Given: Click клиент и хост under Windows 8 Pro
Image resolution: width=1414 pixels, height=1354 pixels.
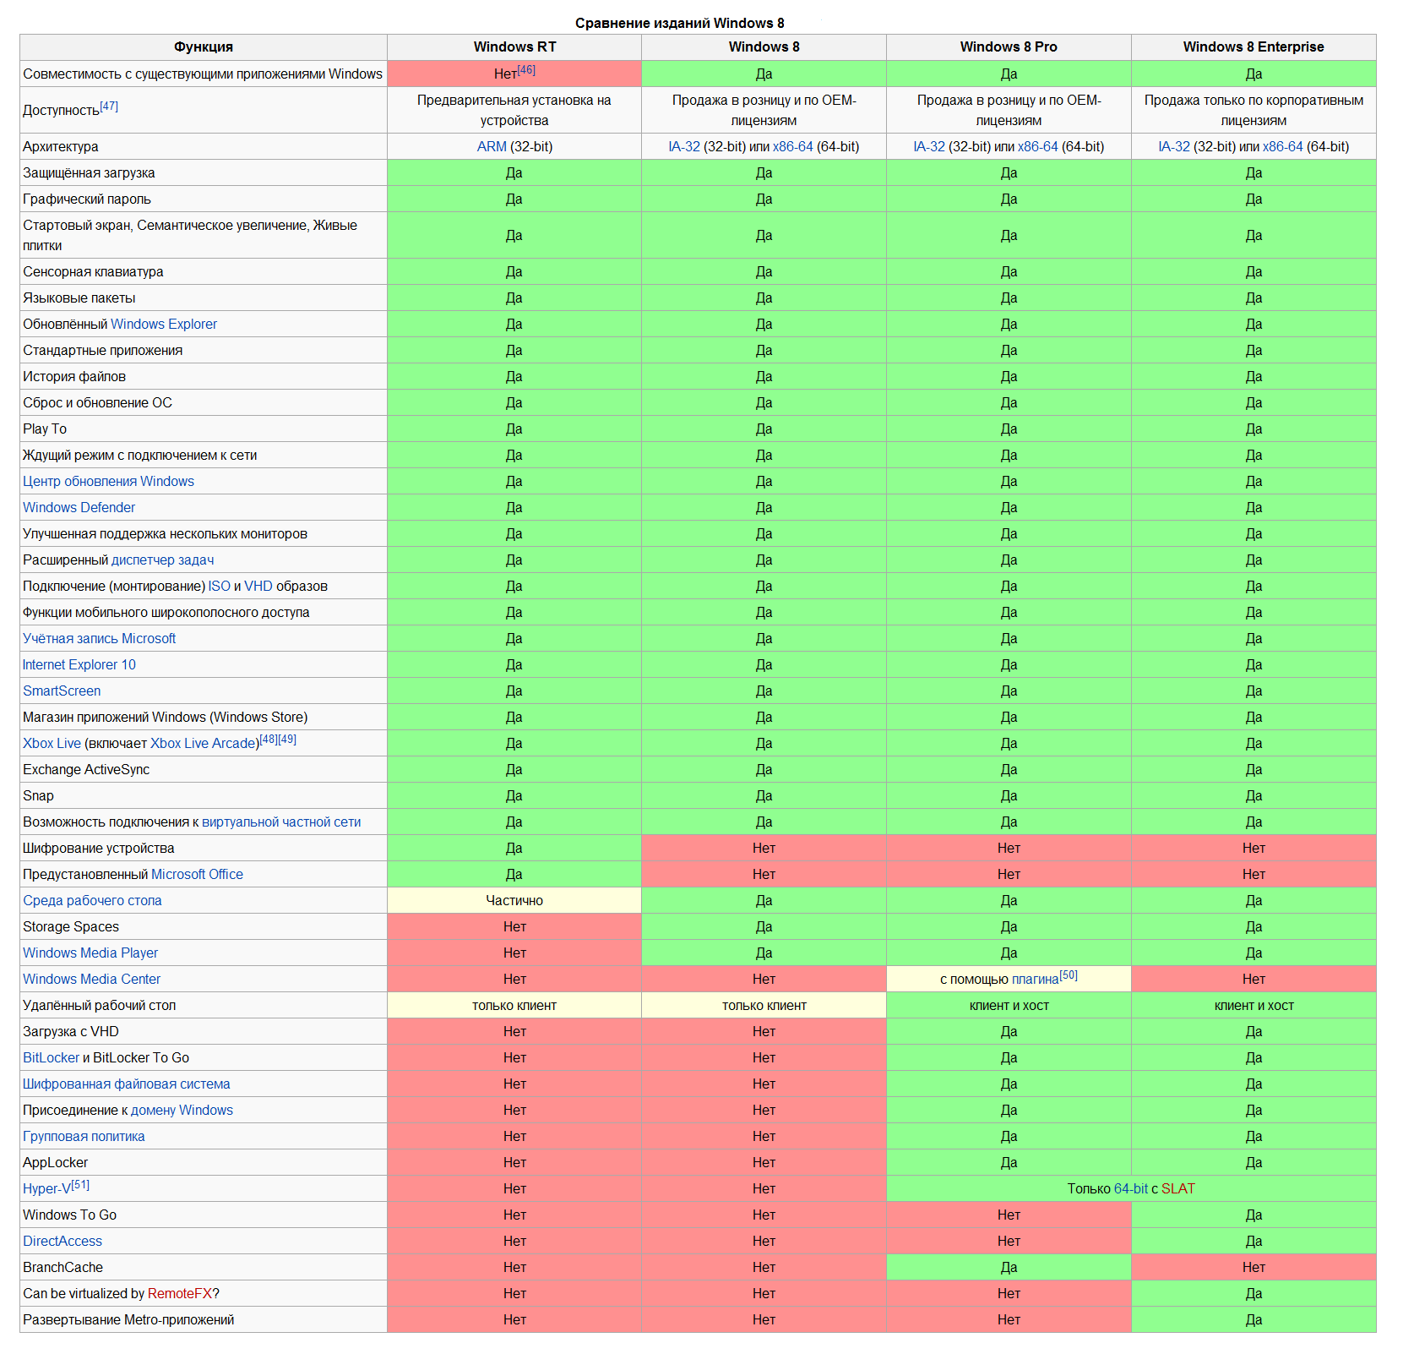Looking at the screenshot, I should pyautogui.click(x=1009, y=1005).
